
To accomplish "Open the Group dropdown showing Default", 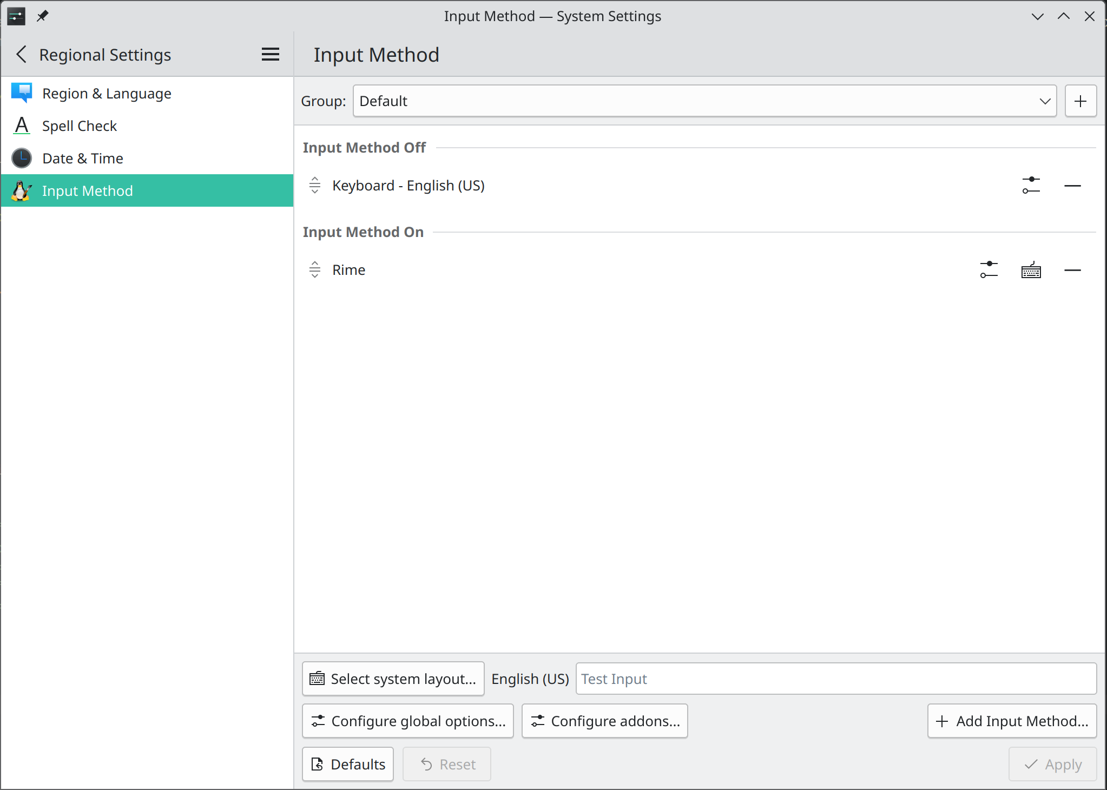I will [x=703, y=101].
